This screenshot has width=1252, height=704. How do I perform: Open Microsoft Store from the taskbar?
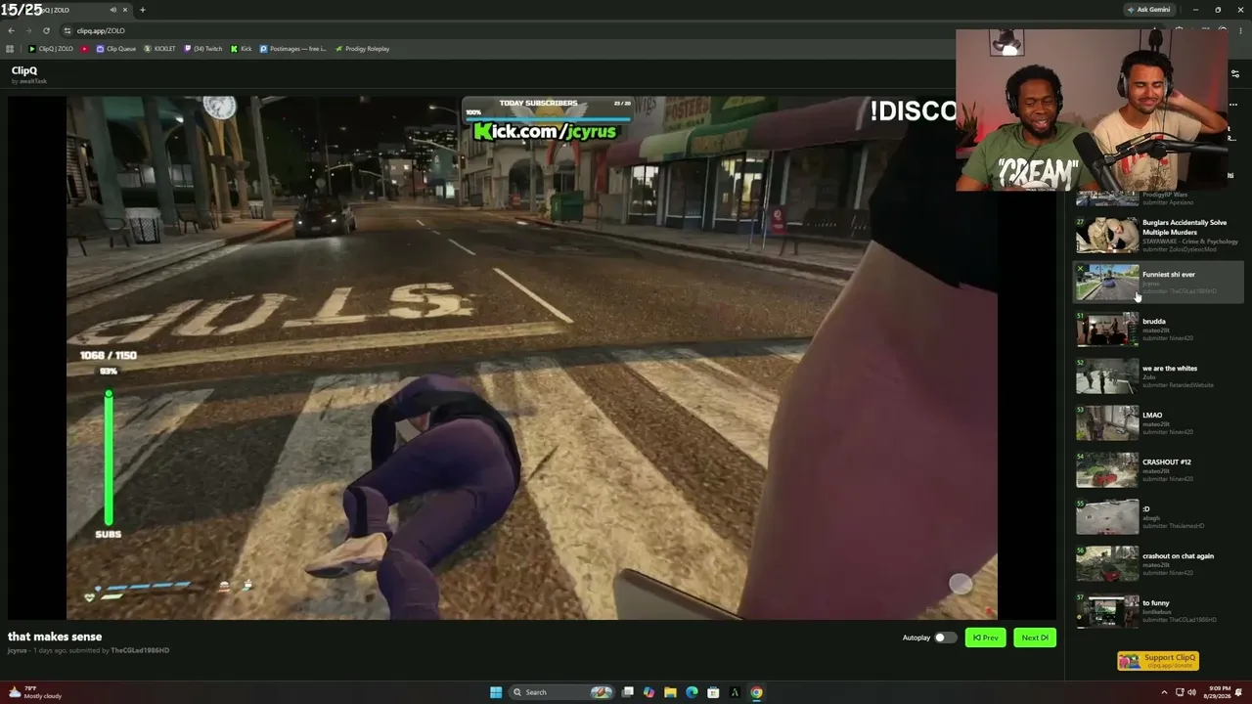(713, 692)
